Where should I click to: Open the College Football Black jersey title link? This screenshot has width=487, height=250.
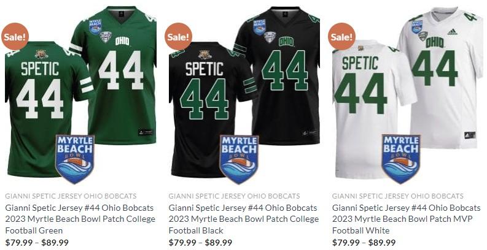tap(244, 219)
